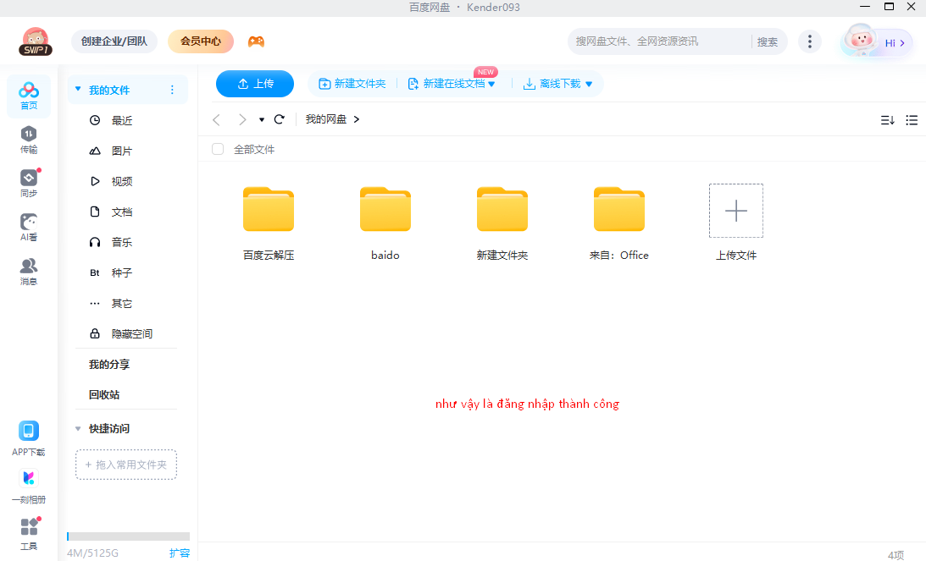Open the AI看 sidebar icon

coord(29,227)
